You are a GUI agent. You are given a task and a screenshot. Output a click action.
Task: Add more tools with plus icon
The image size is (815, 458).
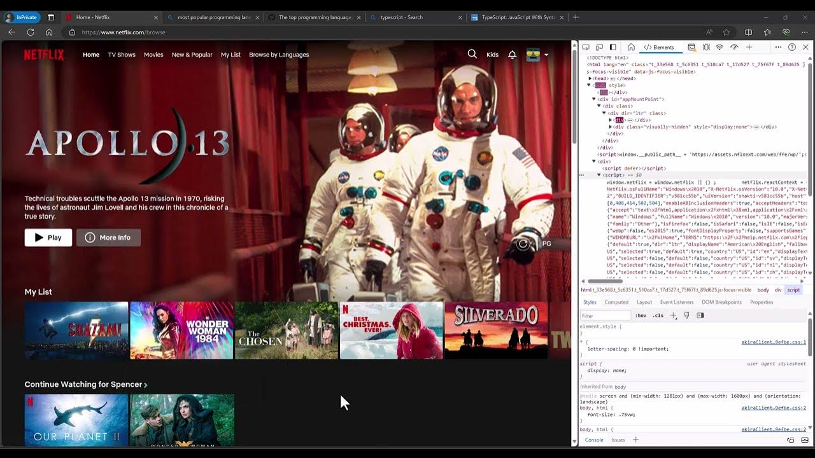click(x=749, y=47)
